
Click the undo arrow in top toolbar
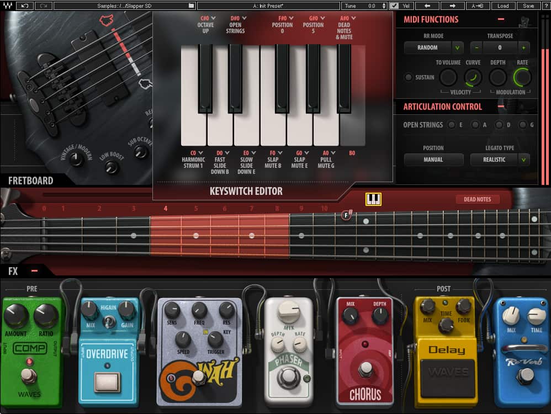tap(25, 6)
